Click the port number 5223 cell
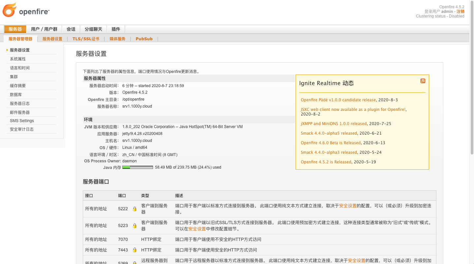 [123, 226]
